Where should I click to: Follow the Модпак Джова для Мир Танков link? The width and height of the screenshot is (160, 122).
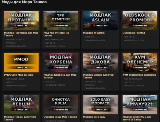[98, 76]
